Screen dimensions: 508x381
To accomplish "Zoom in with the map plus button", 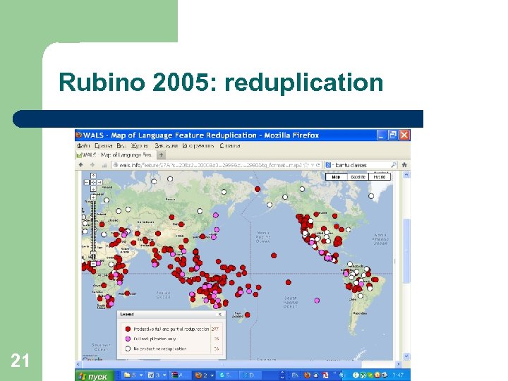I will pos(93,197).
